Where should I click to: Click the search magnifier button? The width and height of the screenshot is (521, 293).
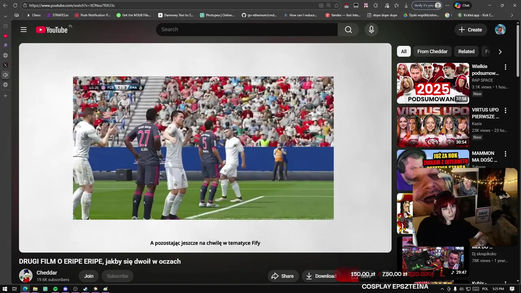348,30
